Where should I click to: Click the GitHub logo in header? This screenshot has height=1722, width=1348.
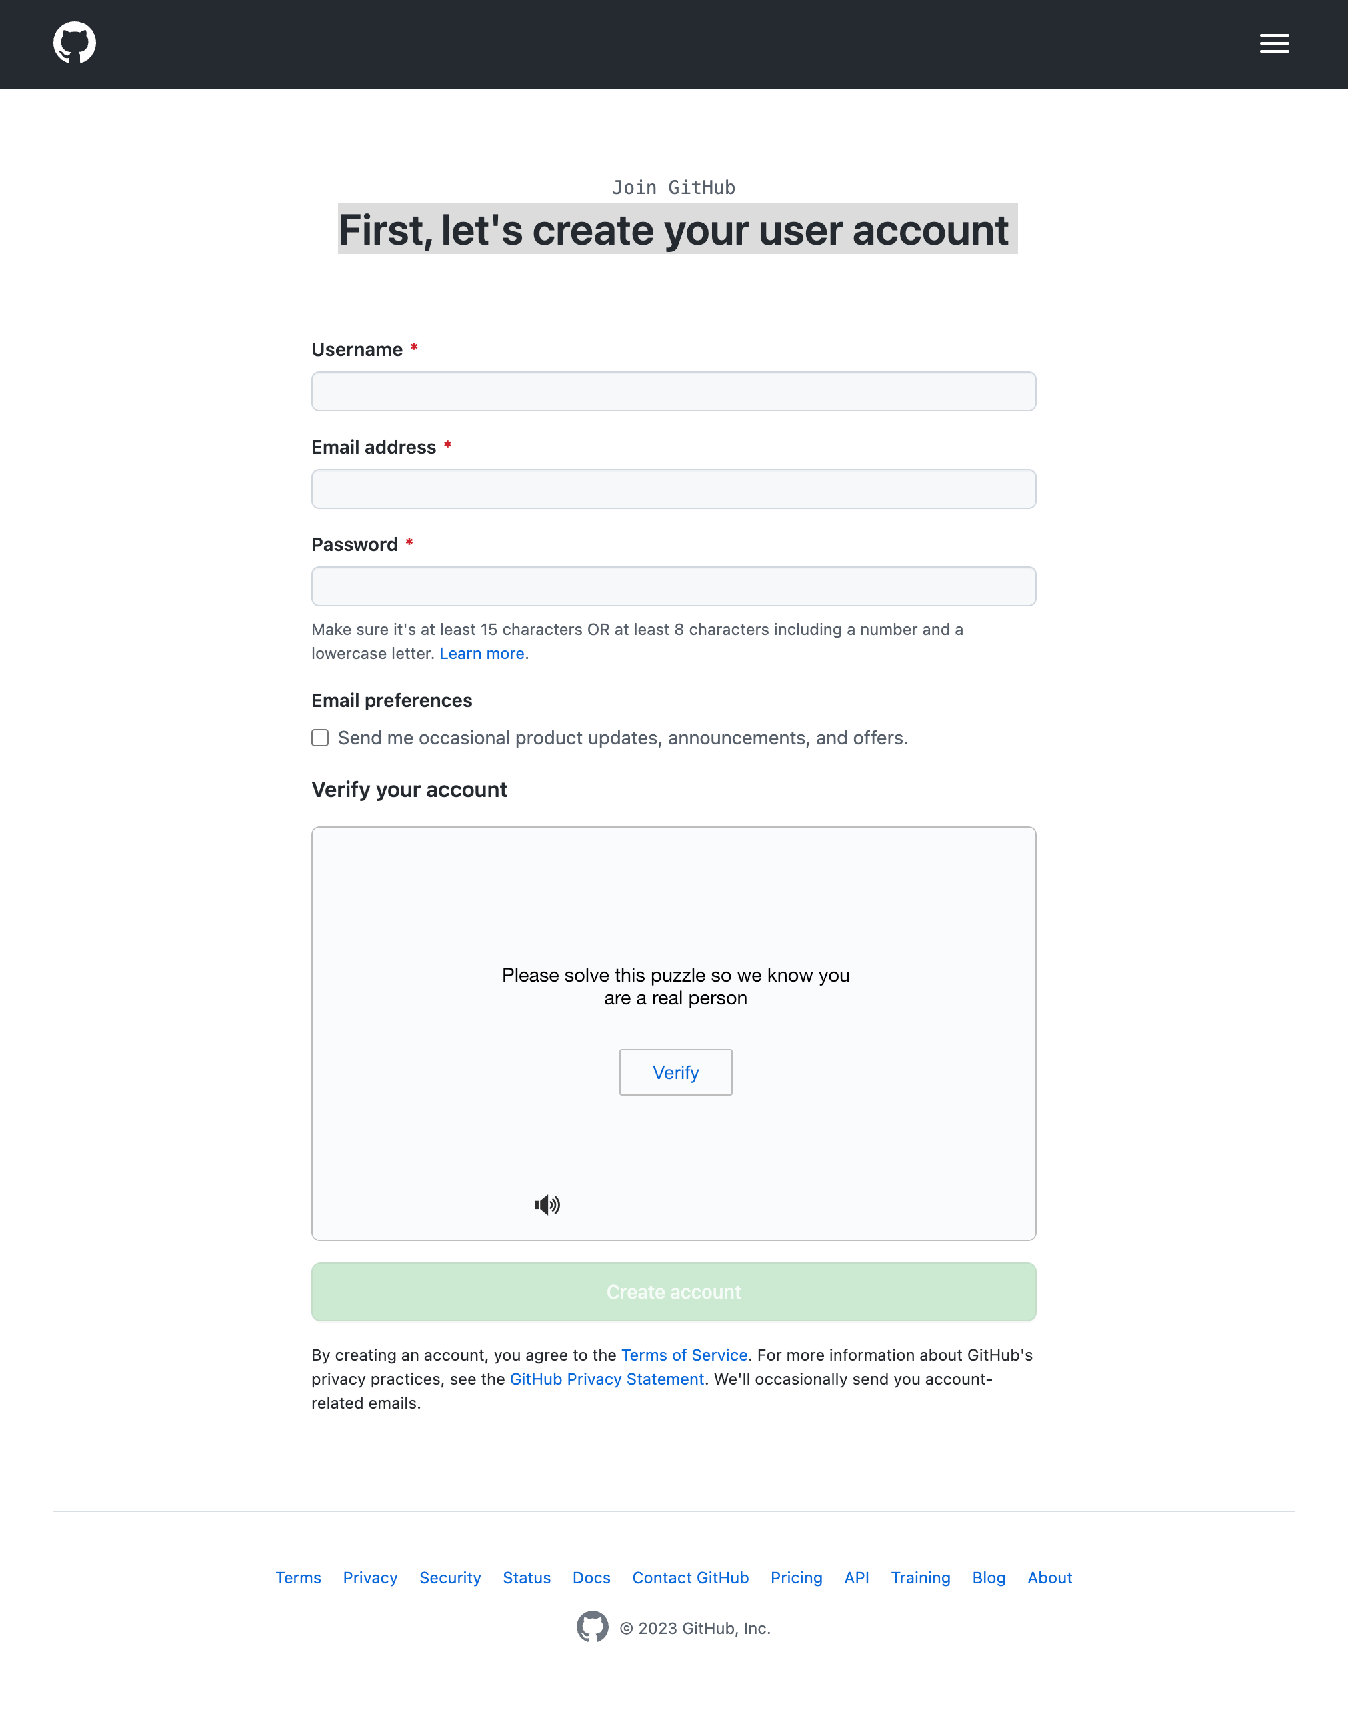point(74,43)
